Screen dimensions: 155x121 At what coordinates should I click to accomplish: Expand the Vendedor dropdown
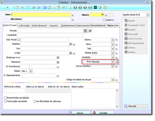(x=113, y=57)
